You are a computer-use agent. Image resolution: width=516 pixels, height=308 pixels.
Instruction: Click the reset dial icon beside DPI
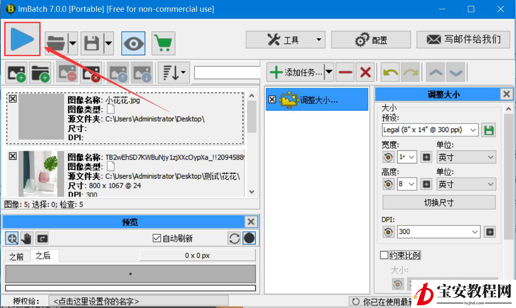tap(388, 231)
